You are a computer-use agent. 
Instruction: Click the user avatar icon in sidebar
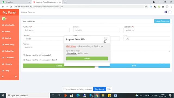pyautogui.click(x=4, y=19)
